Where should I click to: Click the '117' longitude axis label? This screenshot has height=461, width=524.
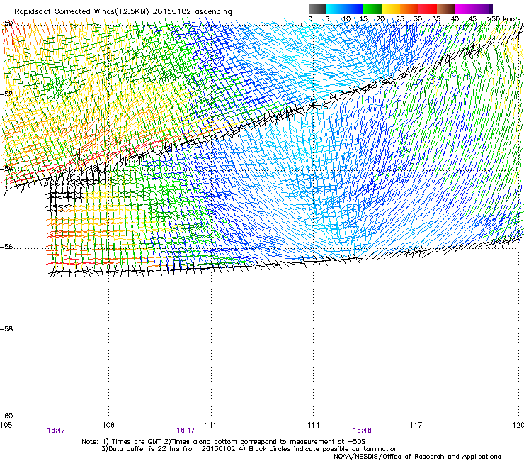click(x=416, y=425)
